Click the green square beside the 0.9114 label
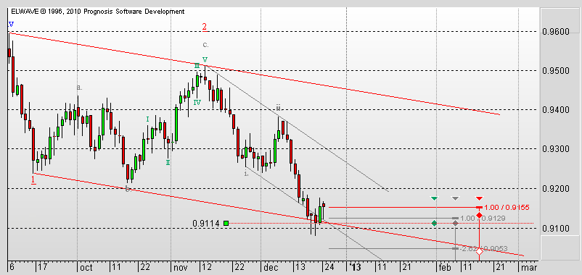Viewport: 582px width, 275px height. 226,223
